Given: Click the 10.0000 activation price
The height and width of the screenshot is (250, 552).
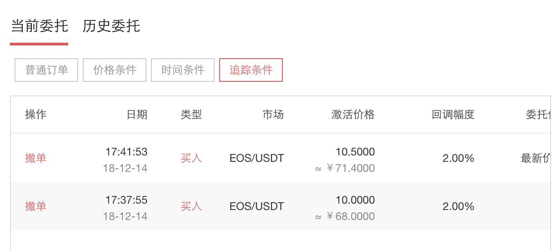Looking at the screenshot, I should (355, 200).
